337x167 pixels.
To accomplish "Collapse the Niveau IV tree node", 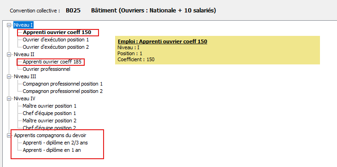I will (9, 99).
